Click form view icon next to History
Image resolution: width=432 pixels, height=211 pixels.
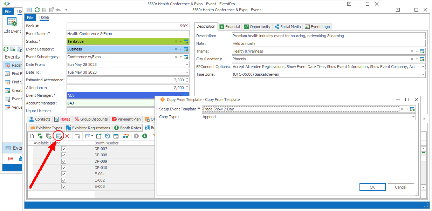(x=116, y=136)
